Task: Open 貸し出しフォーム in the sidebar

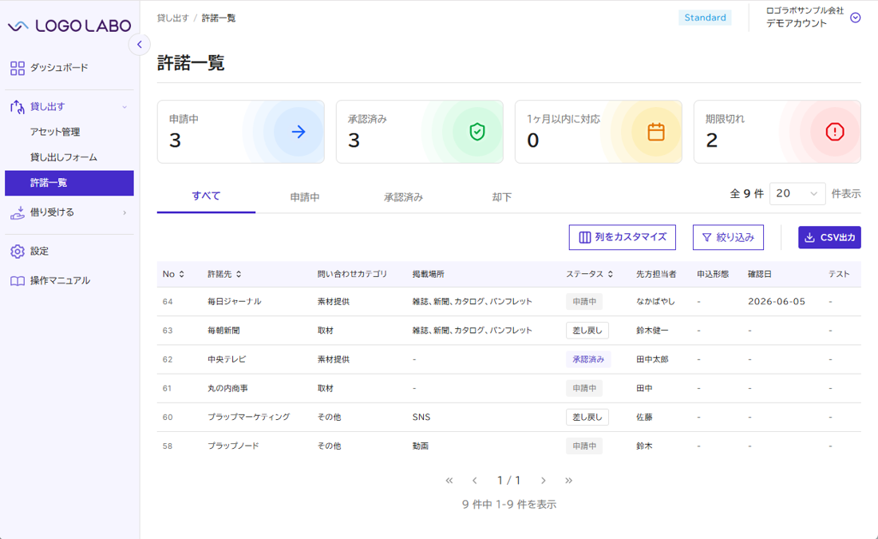Action: pyautogui.click(x=63, y=157)
